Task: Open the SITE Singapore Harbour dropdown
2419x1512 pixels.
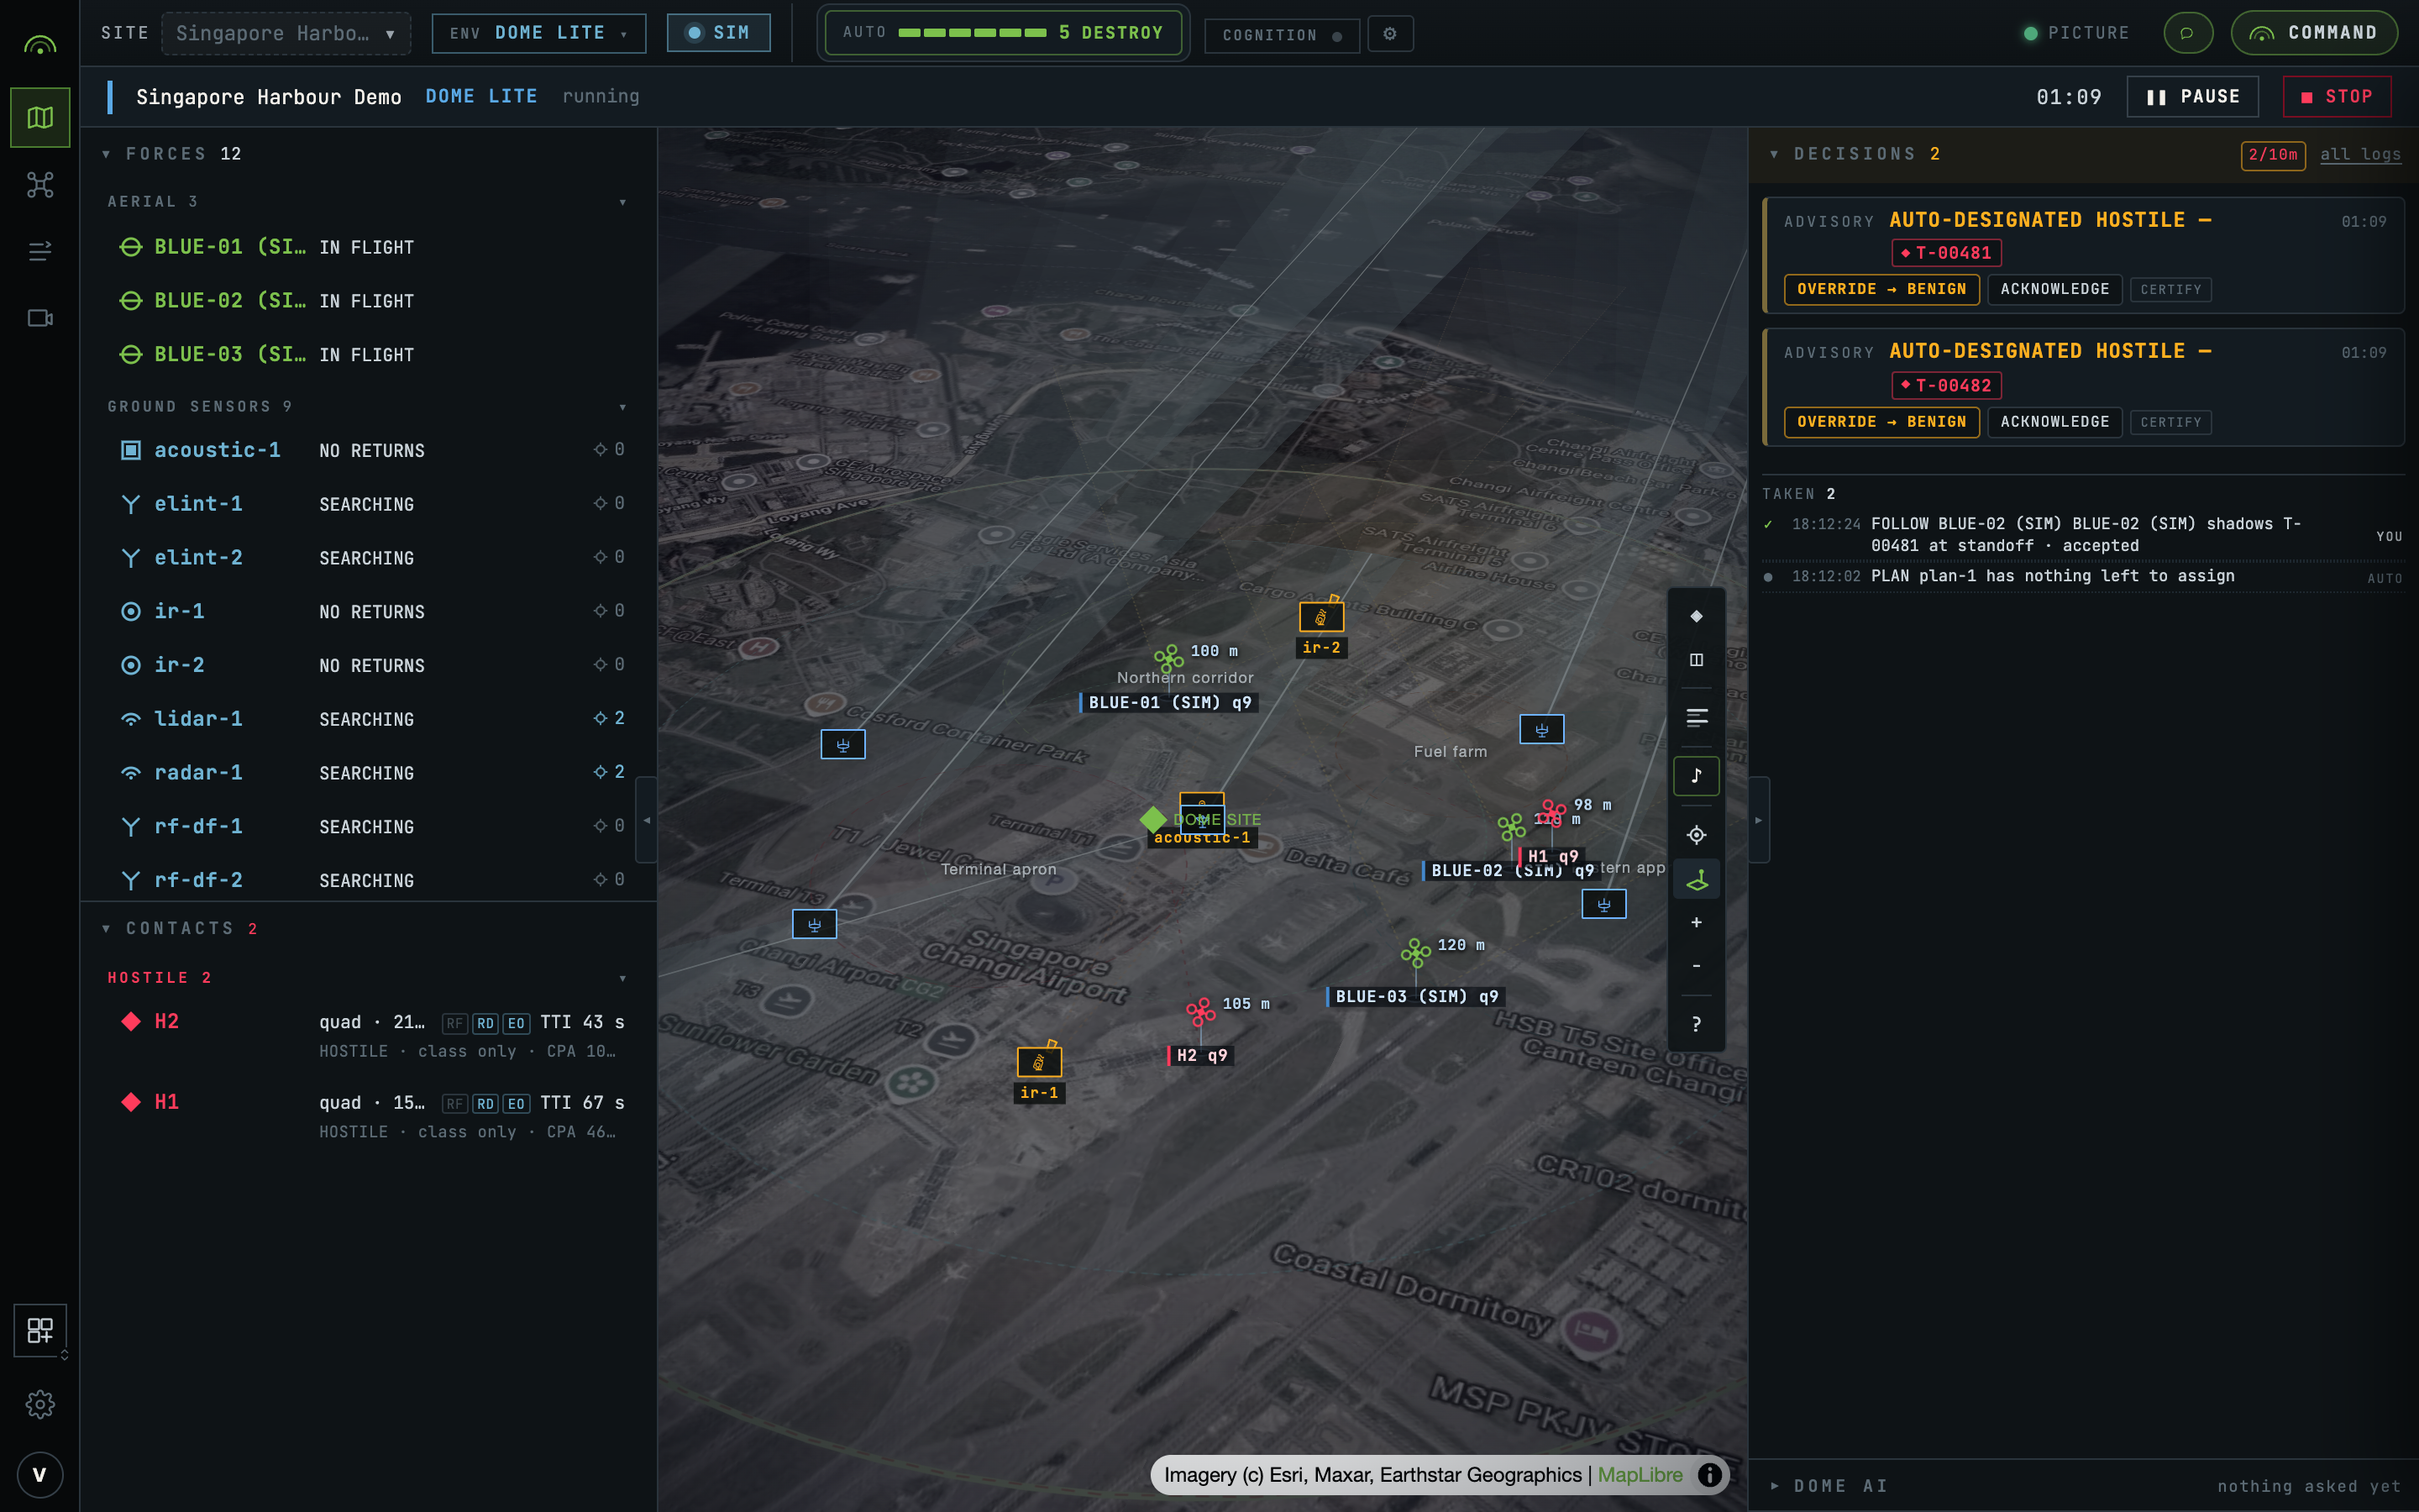Action: (x=286, y=34)
